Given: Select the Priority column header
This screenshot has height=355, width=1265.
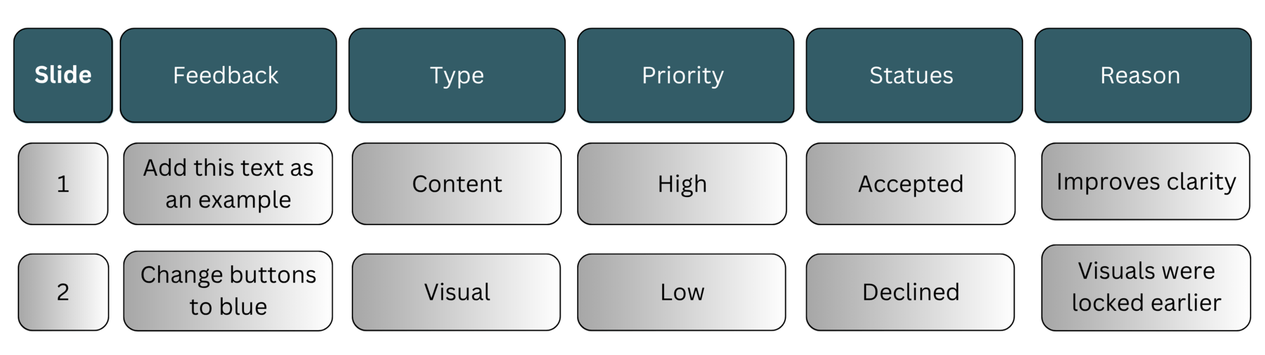Looking at the screenshot, I should (685, 75).
